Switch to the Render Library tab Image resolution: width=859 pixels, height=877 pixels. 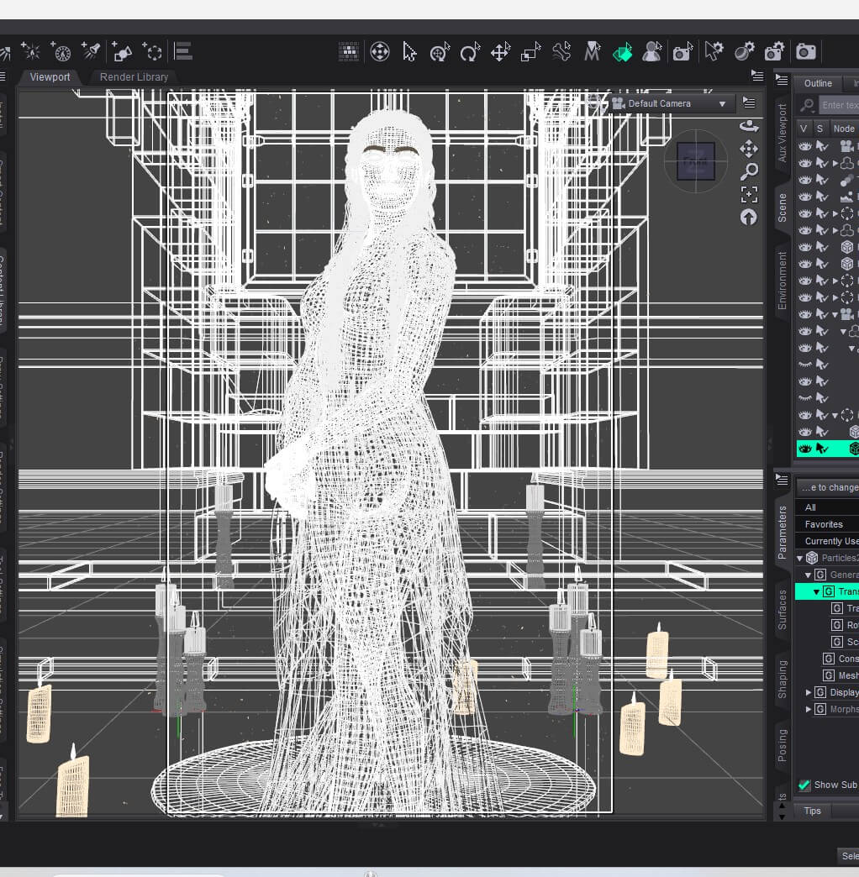[134, 77]
